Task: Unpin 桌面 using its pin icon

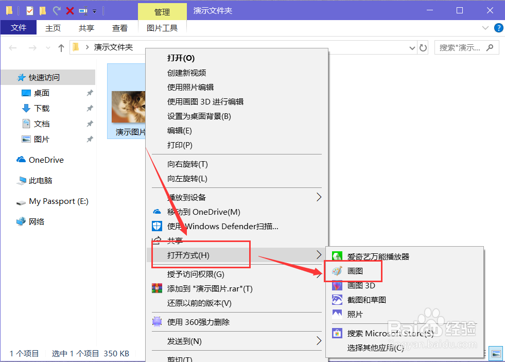Action: (x=90, y=93)
